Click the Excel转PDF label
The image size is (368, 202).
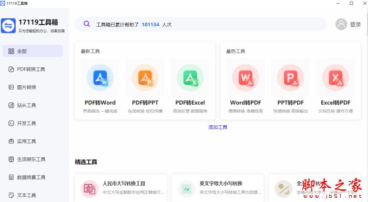[335, 103]
